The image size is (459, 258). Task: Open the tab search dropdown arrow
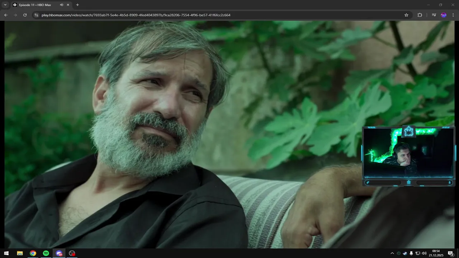tap(5, 5)
